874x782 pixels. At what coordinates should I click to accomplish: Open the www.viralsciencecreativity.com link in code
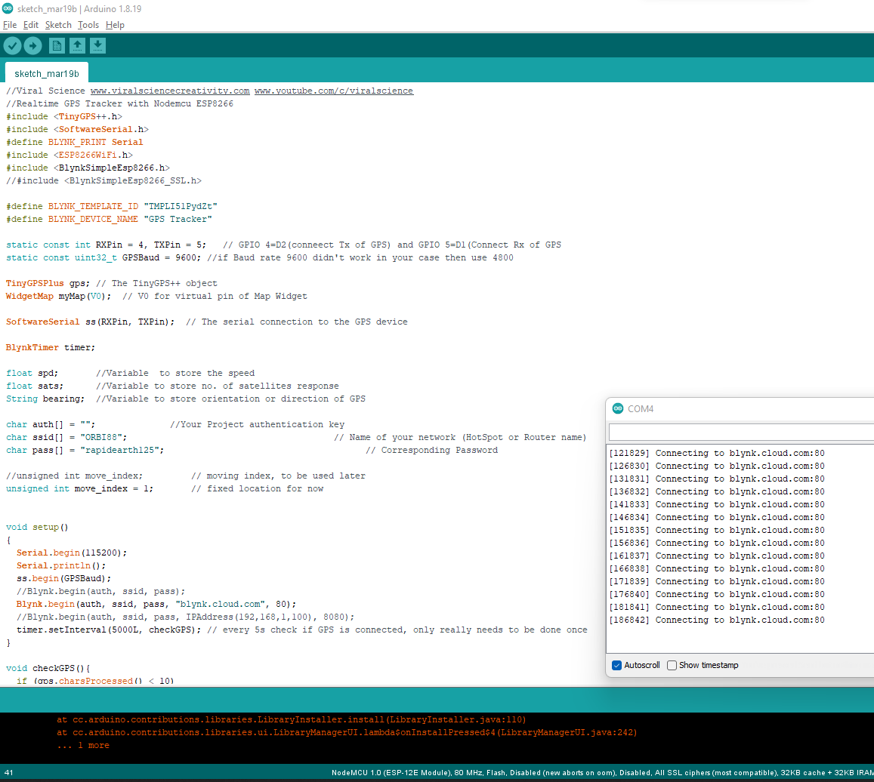170,91
